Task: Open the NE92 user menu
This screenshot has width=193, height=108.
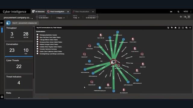Action: click(186, 11)
